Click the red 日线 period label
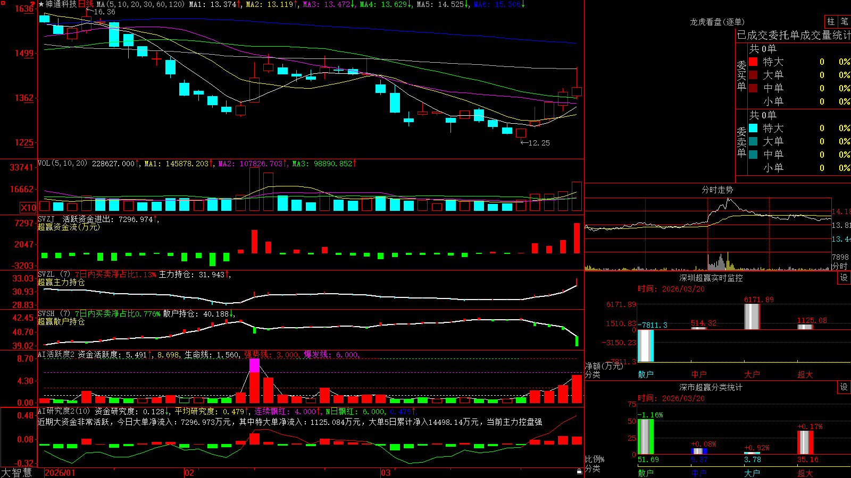This screenshot has width=851, height=478. click(x=86, y=4)
